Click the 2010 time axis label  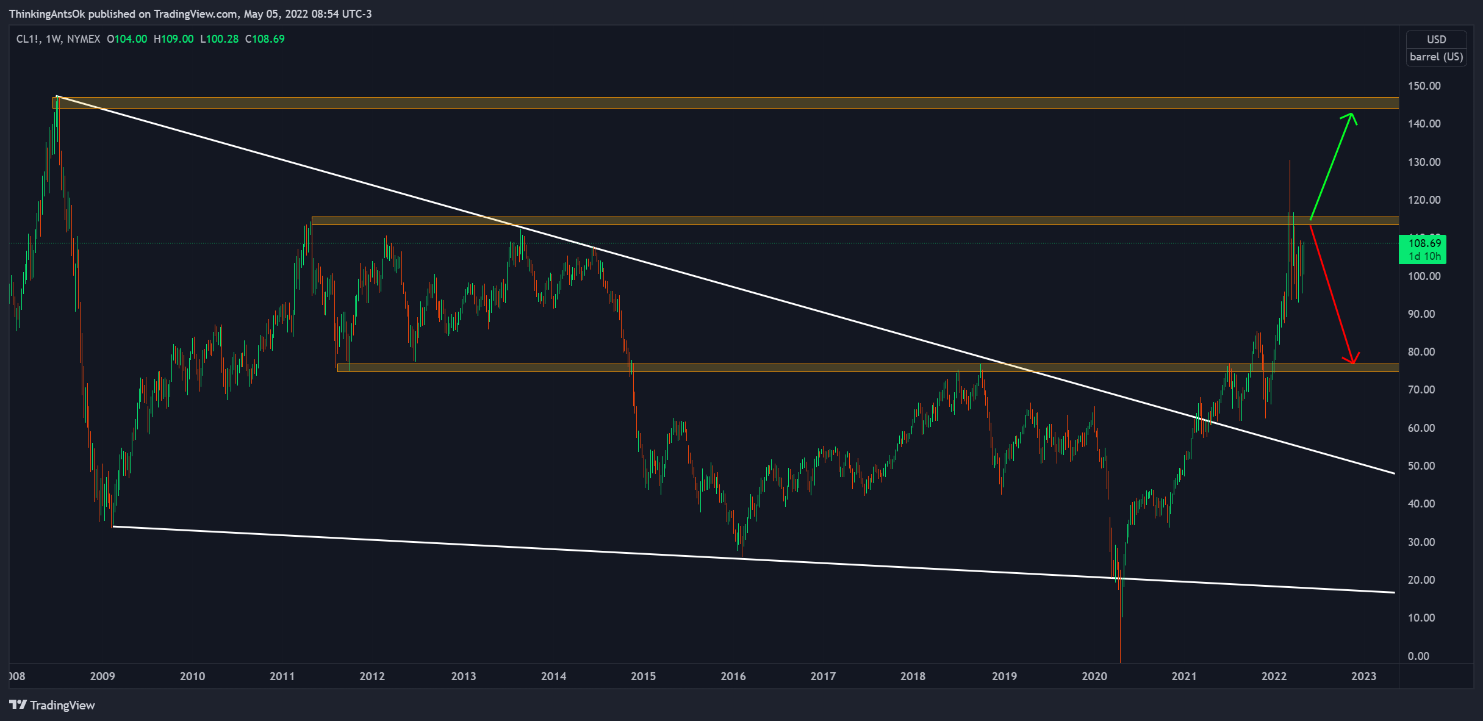tap(193, 676)
